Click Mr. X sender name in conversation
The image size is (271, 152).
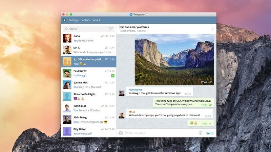[132, 112]
